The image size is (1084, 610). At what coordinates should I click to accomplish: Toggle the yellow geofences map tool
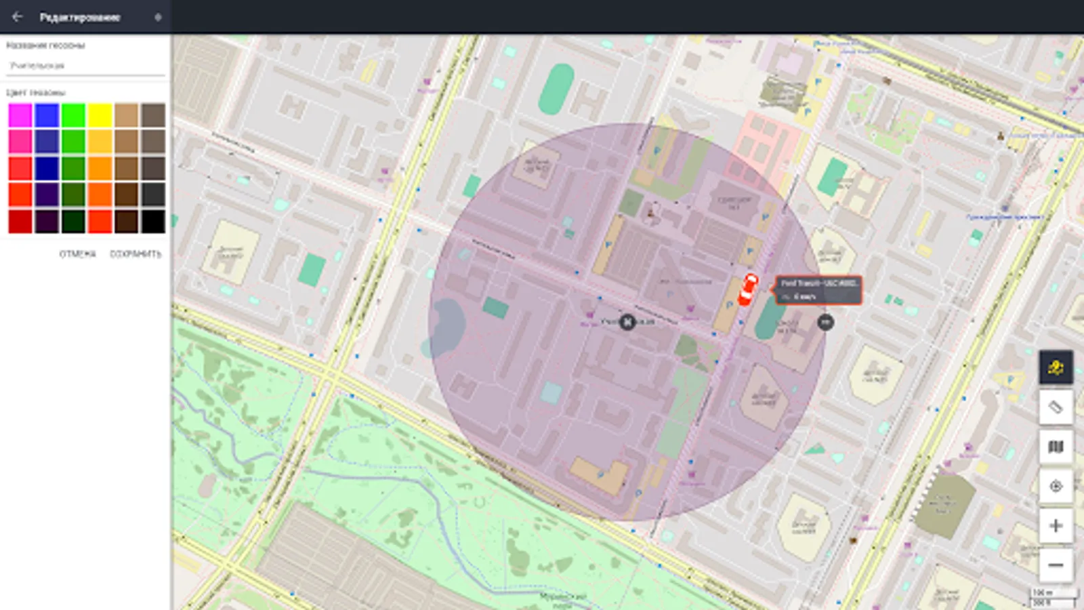pyautogui.click(x=1056, y=368)
